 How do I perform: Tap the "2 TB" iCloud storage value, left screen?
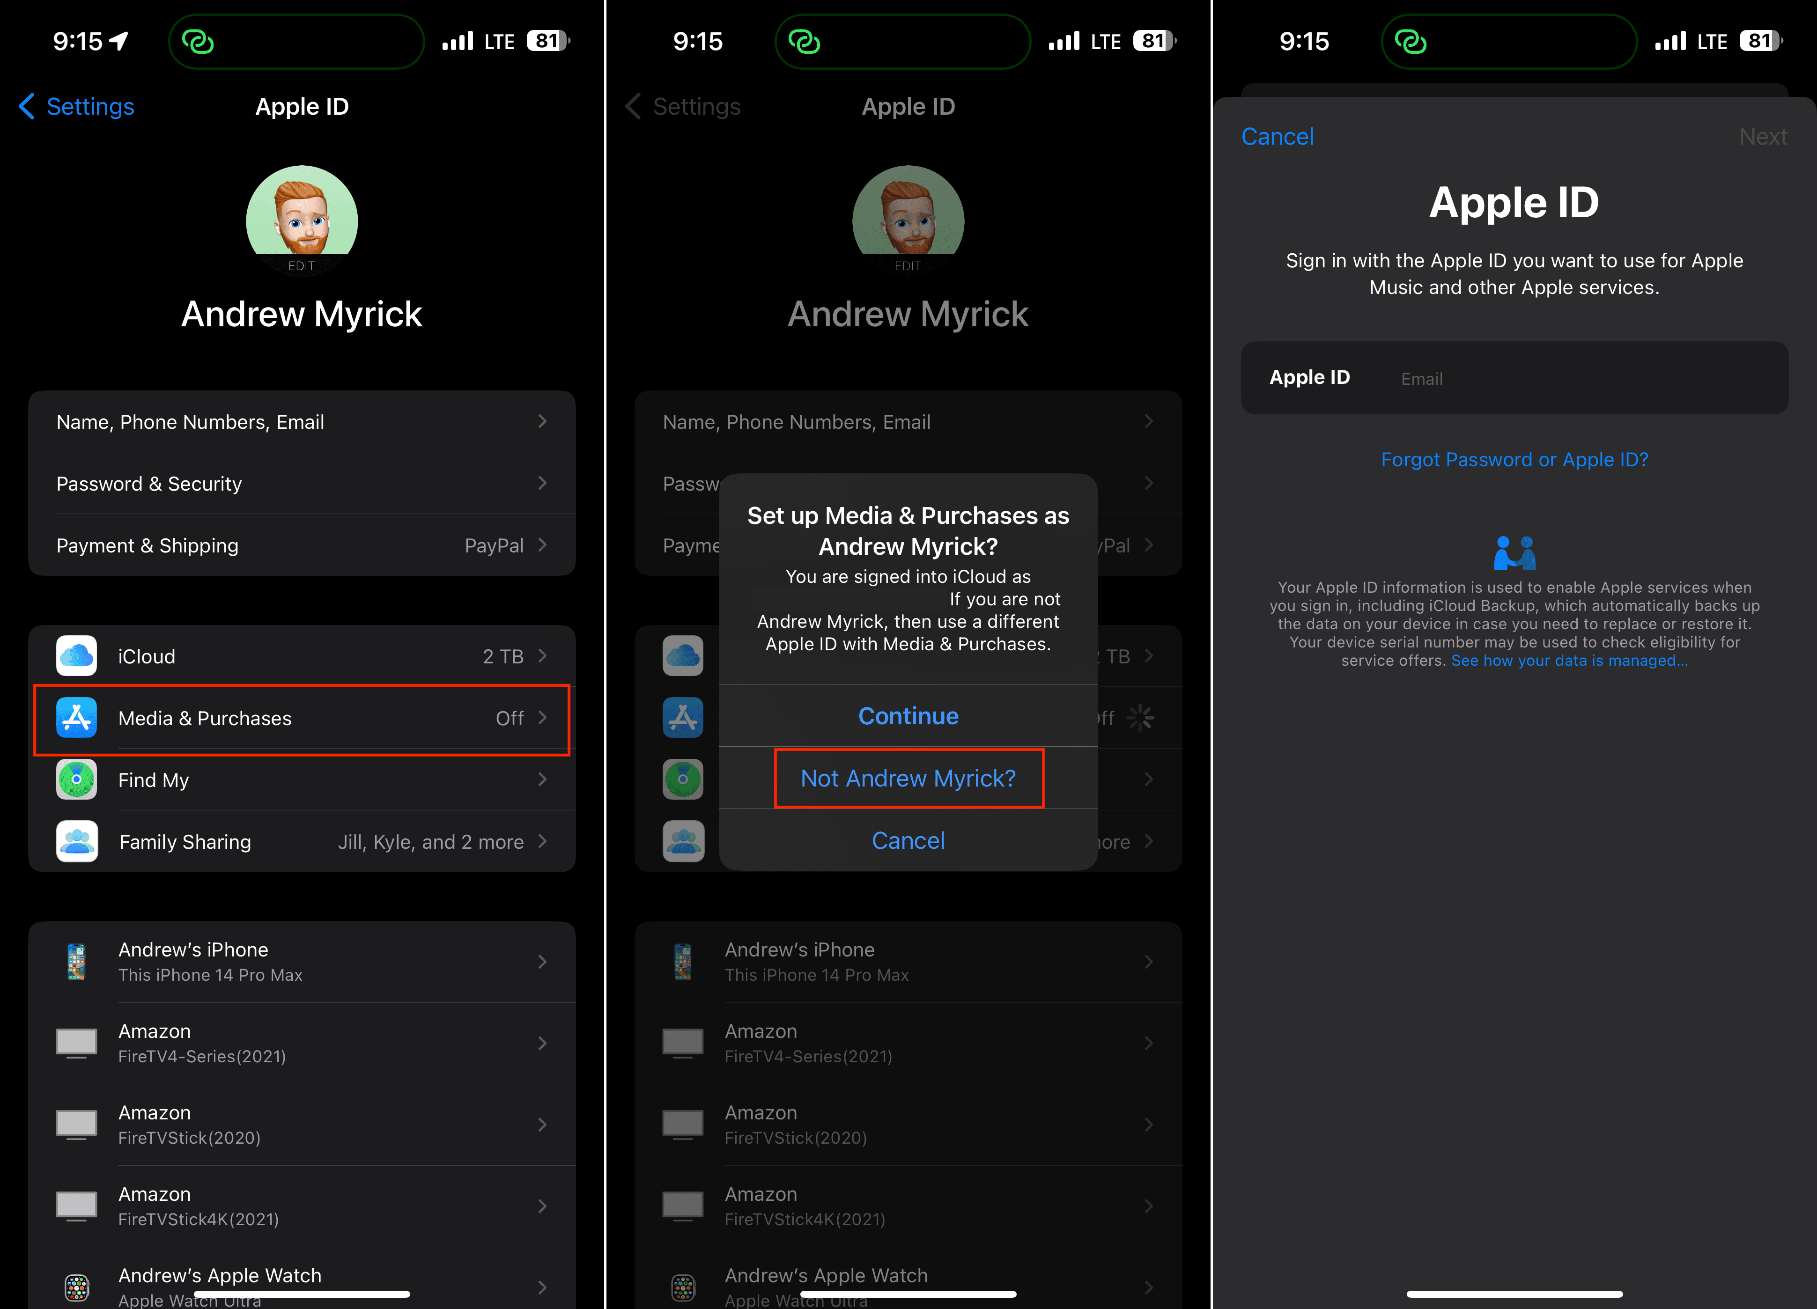pyautogui.click(x=503, y=657)
